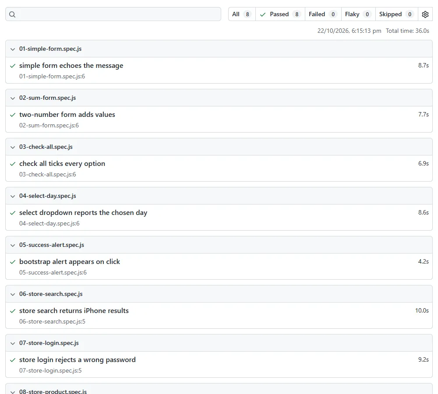Collapse the 02-sum-form.spec.js group
This screenshot has height=394, width=438.
pos(13,98)
